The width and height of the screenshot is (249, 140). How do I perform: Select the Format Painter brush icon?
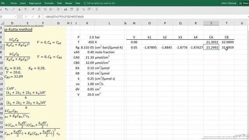click(x=33, y=9)
